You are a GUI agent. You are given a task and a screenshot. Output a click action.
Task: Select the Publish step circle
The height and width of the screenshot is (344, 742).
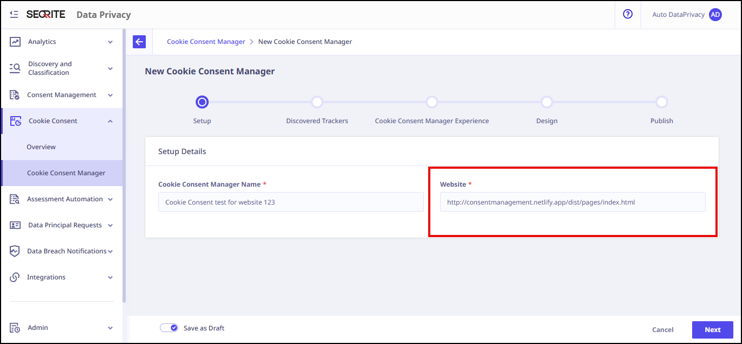tap(661, 102)
